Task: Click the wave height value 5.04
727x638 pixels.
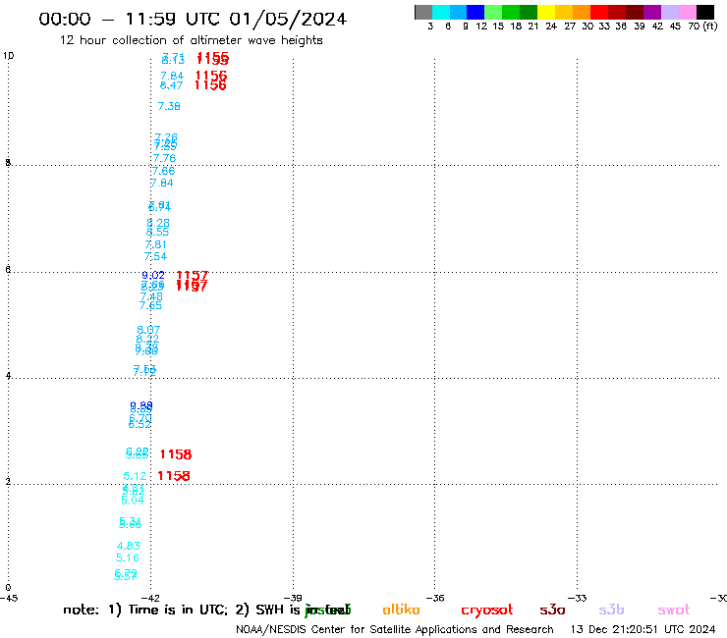Action: point(133,501)
